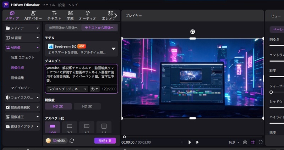Take a snapshot with the camera icon
The height and width of the screenshot is (150, 284).
(245, 142)
